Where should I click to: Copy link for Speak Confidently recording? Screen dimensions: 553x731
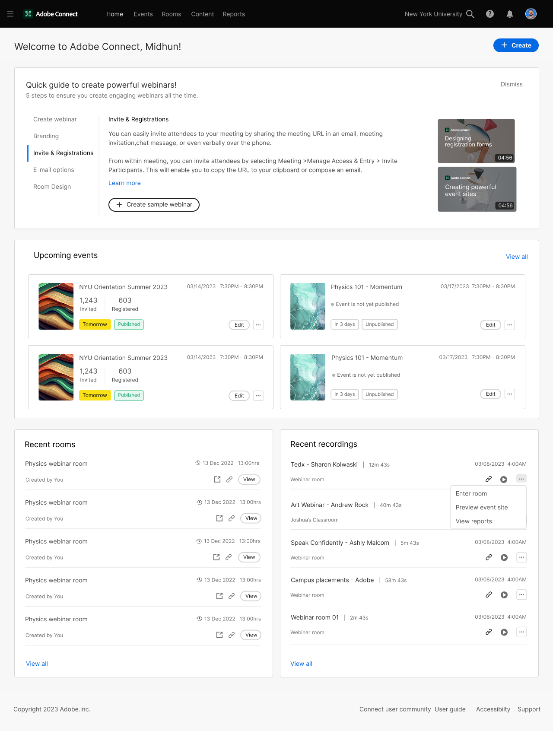point(489,557)
